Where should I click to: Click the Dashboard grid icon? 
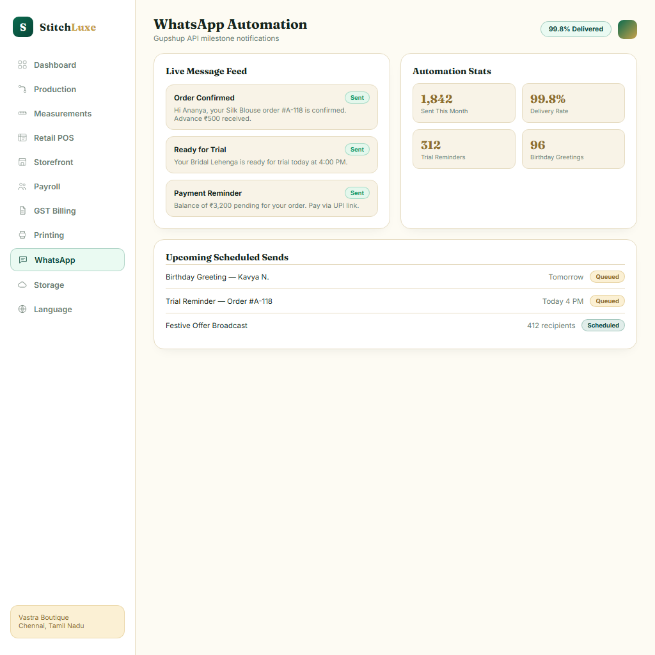tap(22, 65)
